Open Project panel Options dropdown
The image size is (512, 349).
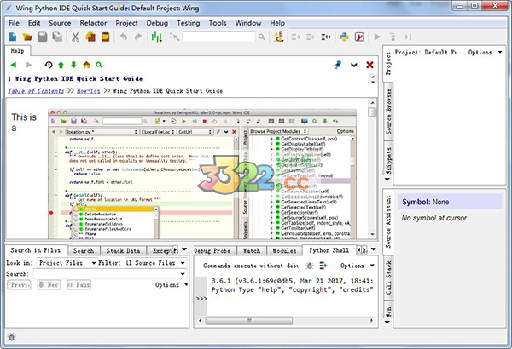[485, 52]
